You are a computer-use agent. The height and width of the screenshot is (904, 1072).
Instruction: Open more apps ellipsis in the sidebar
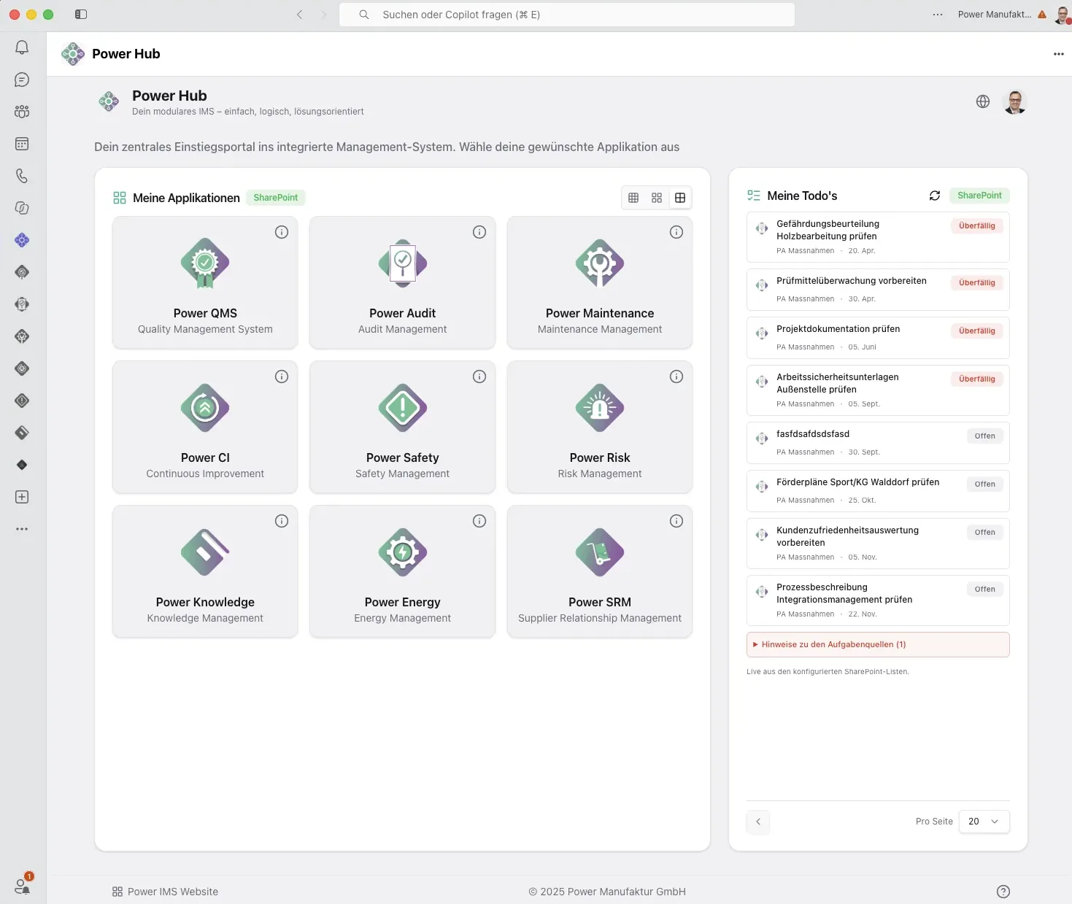(x=22, y=529)
